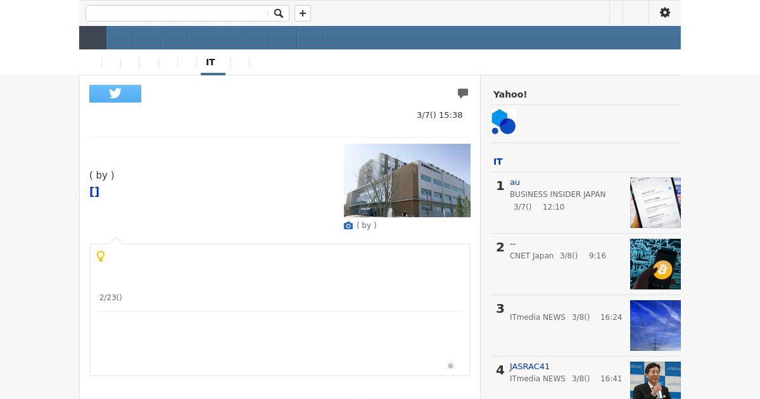
Task: Click the '( by )' photo caption
Action: [366, 225]
